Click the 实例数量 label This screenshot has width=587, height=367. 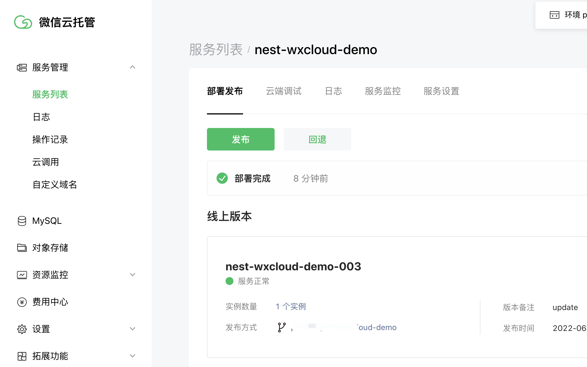pyautogui.click(x=241, y=306)
